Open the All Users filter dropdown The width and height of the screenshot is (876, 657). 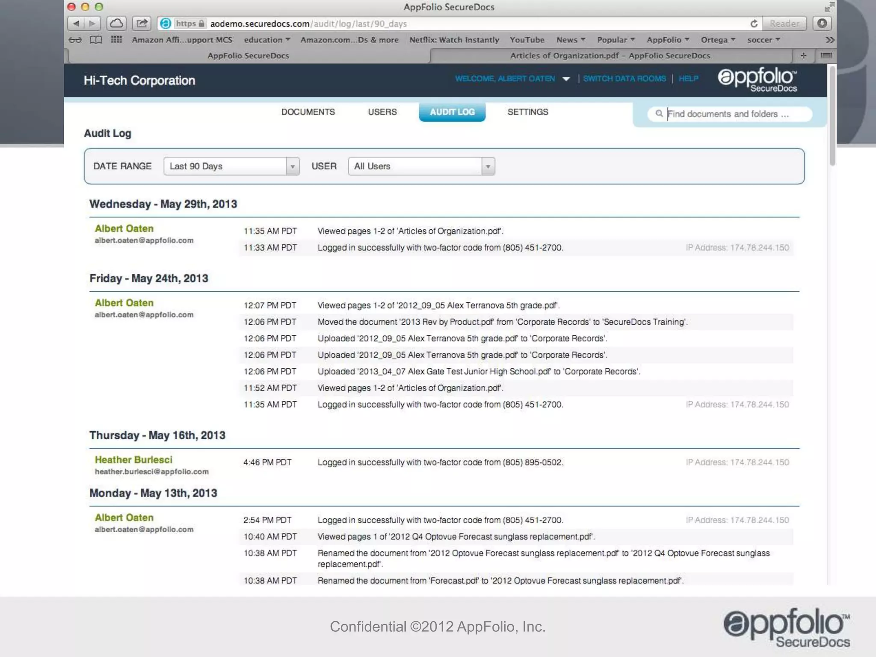pyautogui.click(x=421, y=166)
